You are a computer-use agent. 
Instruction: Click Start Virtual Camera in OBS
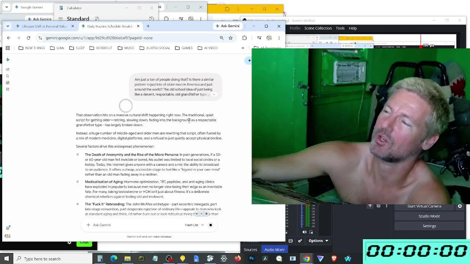pos(424,206)
